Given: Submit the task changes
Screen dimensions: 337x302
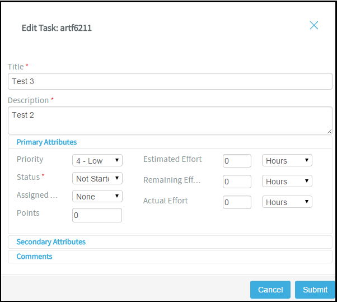Looking at the screenshot, I should pos(315,290).
